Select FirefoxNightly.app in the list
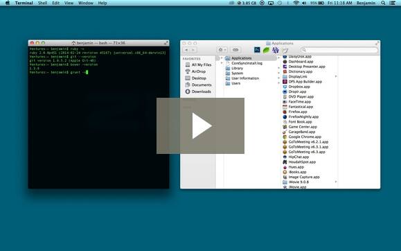 tap(301, 116)
